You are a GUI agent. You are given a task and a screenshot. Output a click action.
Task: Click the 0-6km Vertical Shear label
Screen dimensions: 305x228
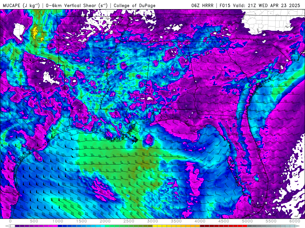[77, 5]
